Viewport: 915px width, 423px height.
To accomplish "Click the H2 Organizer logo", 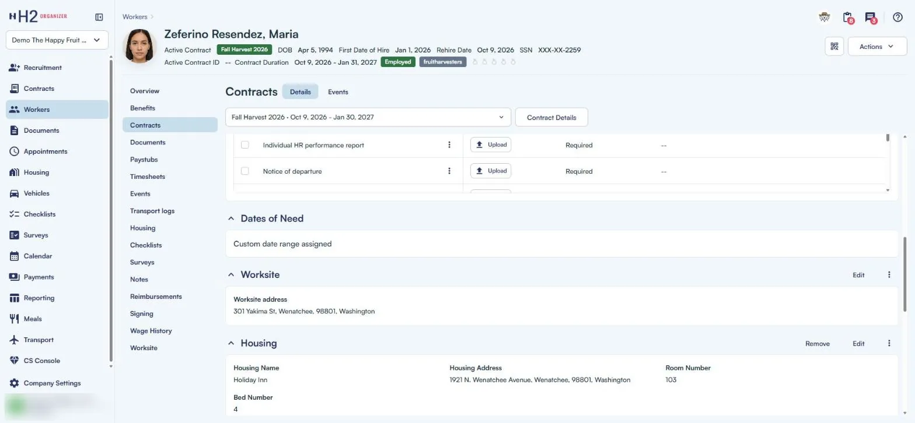I will [x=39, y=16].
